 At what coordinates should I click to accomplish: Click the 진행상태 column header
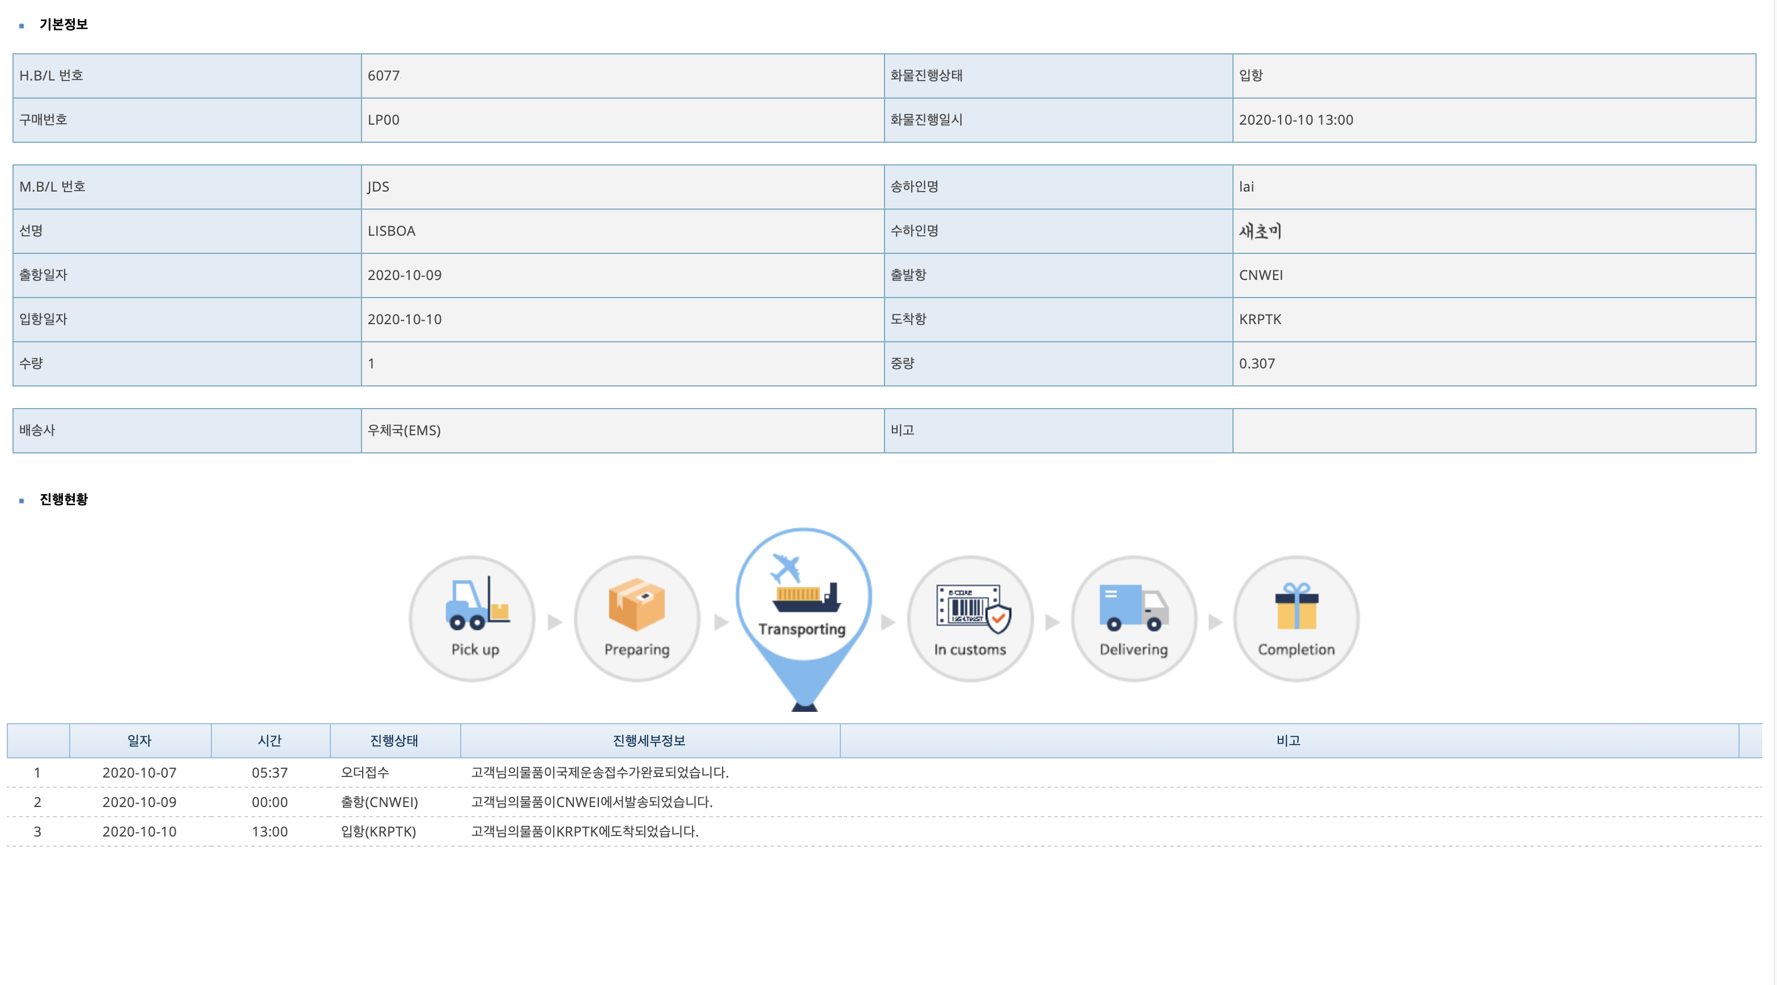click(x=394, y=741)
